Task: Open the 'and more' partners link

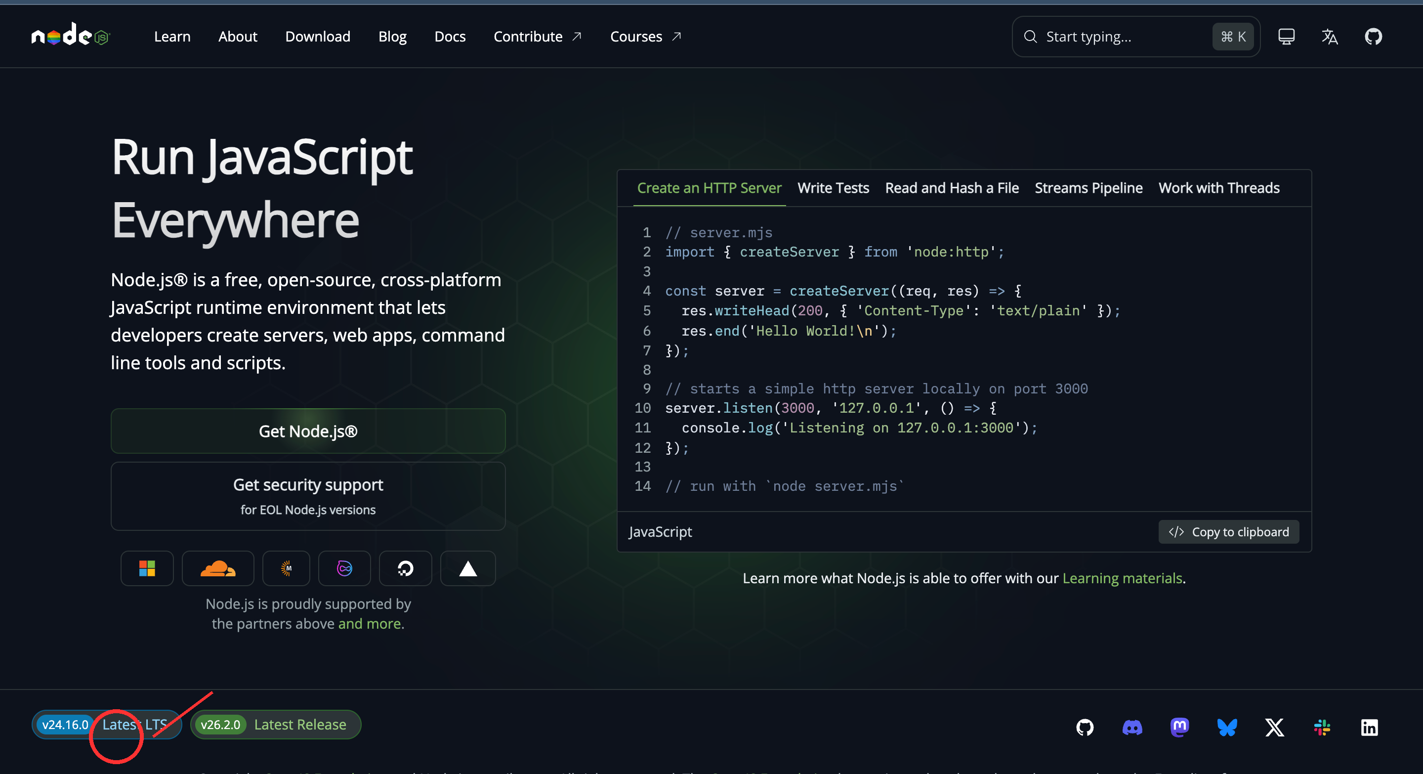Action: (370, 623)
